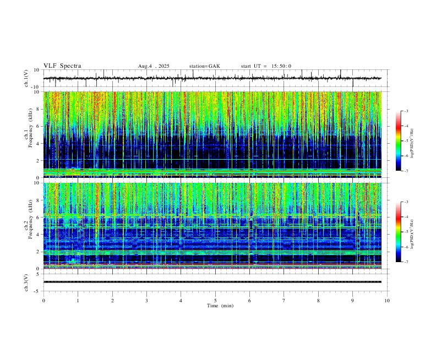Click the "2" tick on the time axis

(x=112, y=301)
